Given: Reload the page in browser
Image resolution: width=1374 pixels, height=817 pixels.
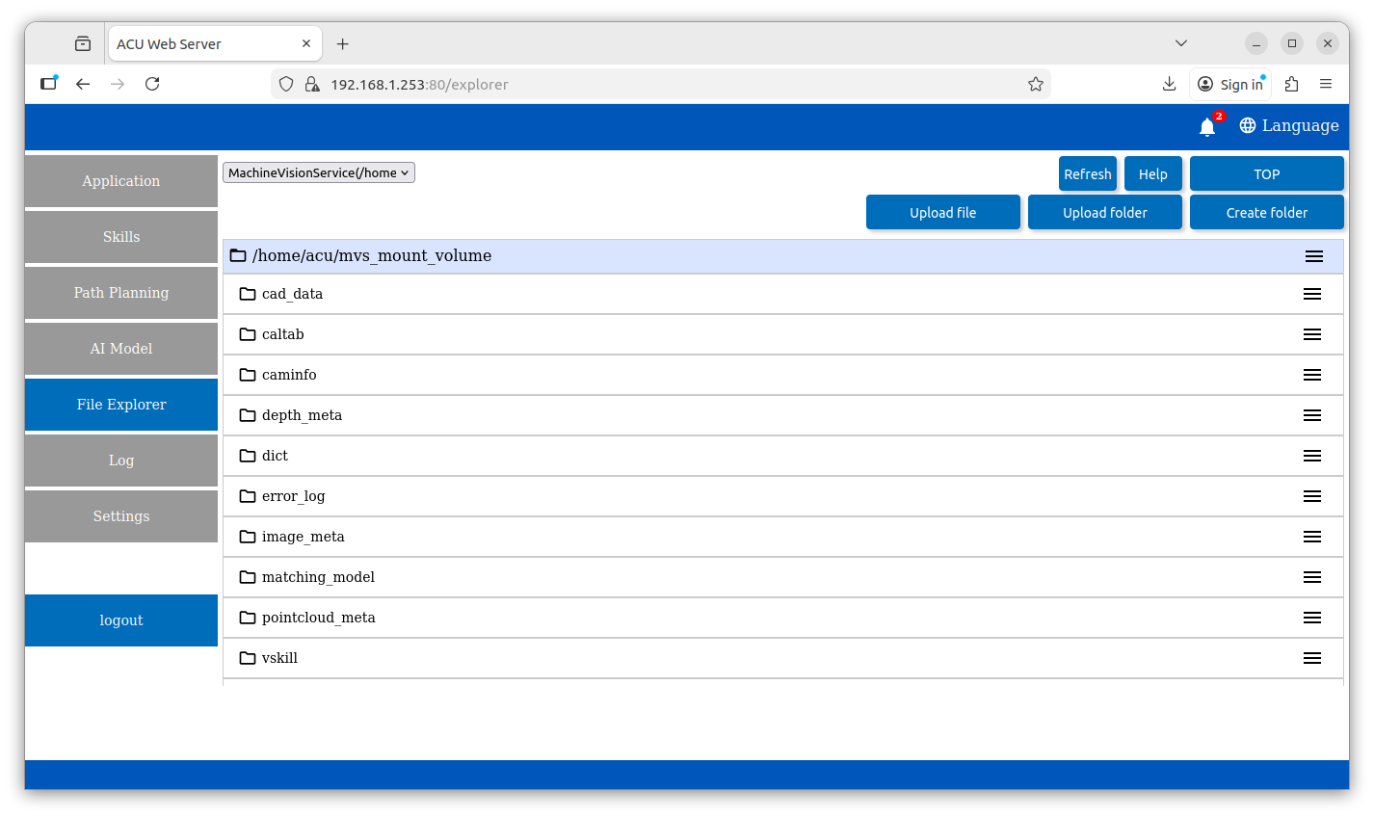Looking at the screenshot, I should tap(152, 84).
